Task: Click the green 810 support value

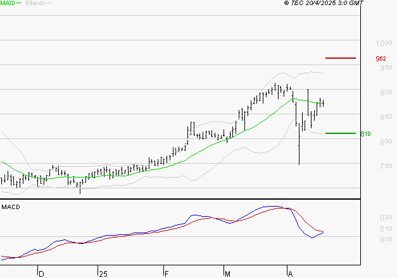Action: pyautogui.click(x=365, y=134)
